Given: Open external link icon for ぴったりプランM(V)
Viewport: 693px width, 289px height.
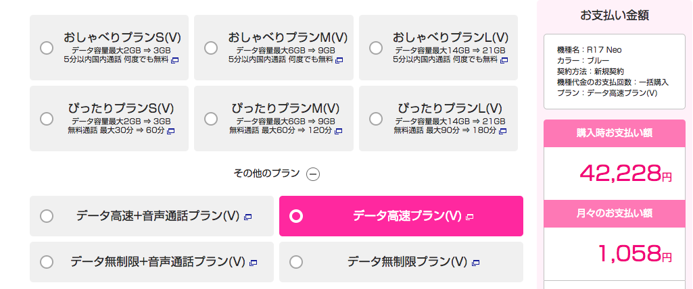Looking at the screenshot, I should 339,130.
